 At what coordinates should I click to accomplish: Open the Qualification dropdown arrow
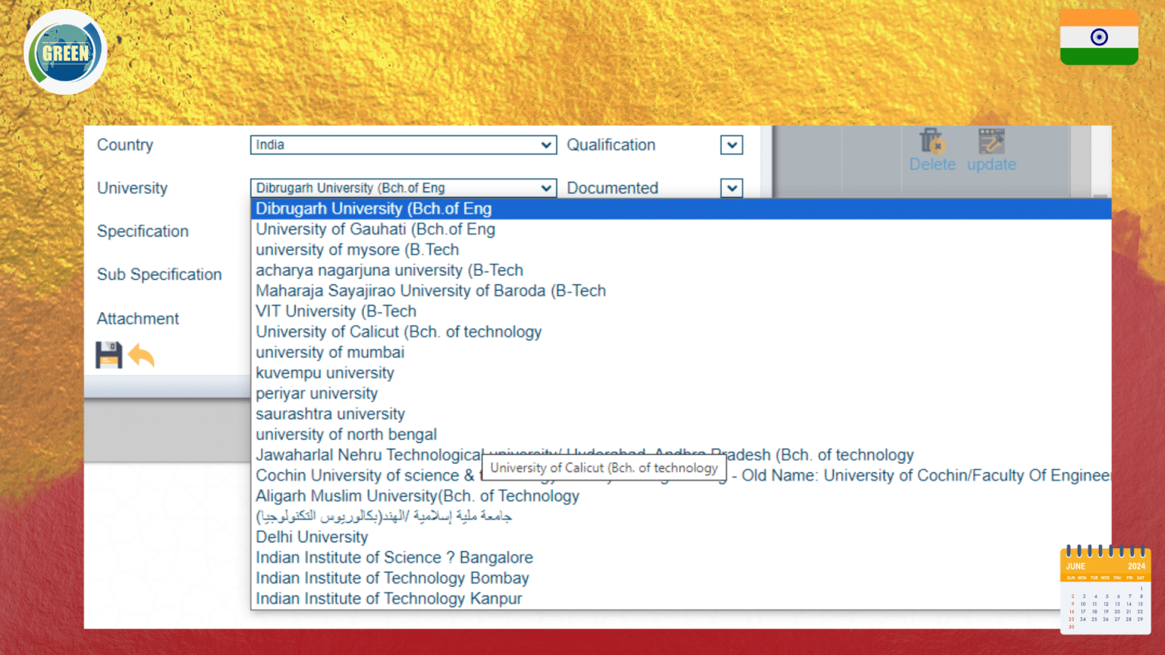[x=731, y=145]
